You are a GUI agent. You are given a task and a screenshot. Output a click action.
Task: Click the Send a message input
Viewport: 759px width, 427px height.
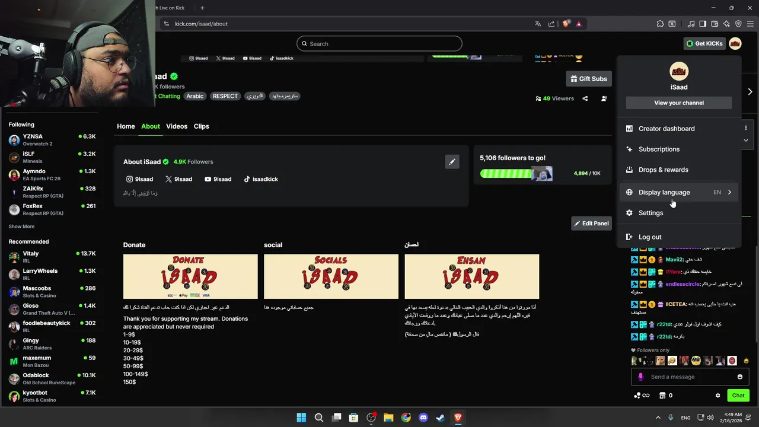(691, 377)
